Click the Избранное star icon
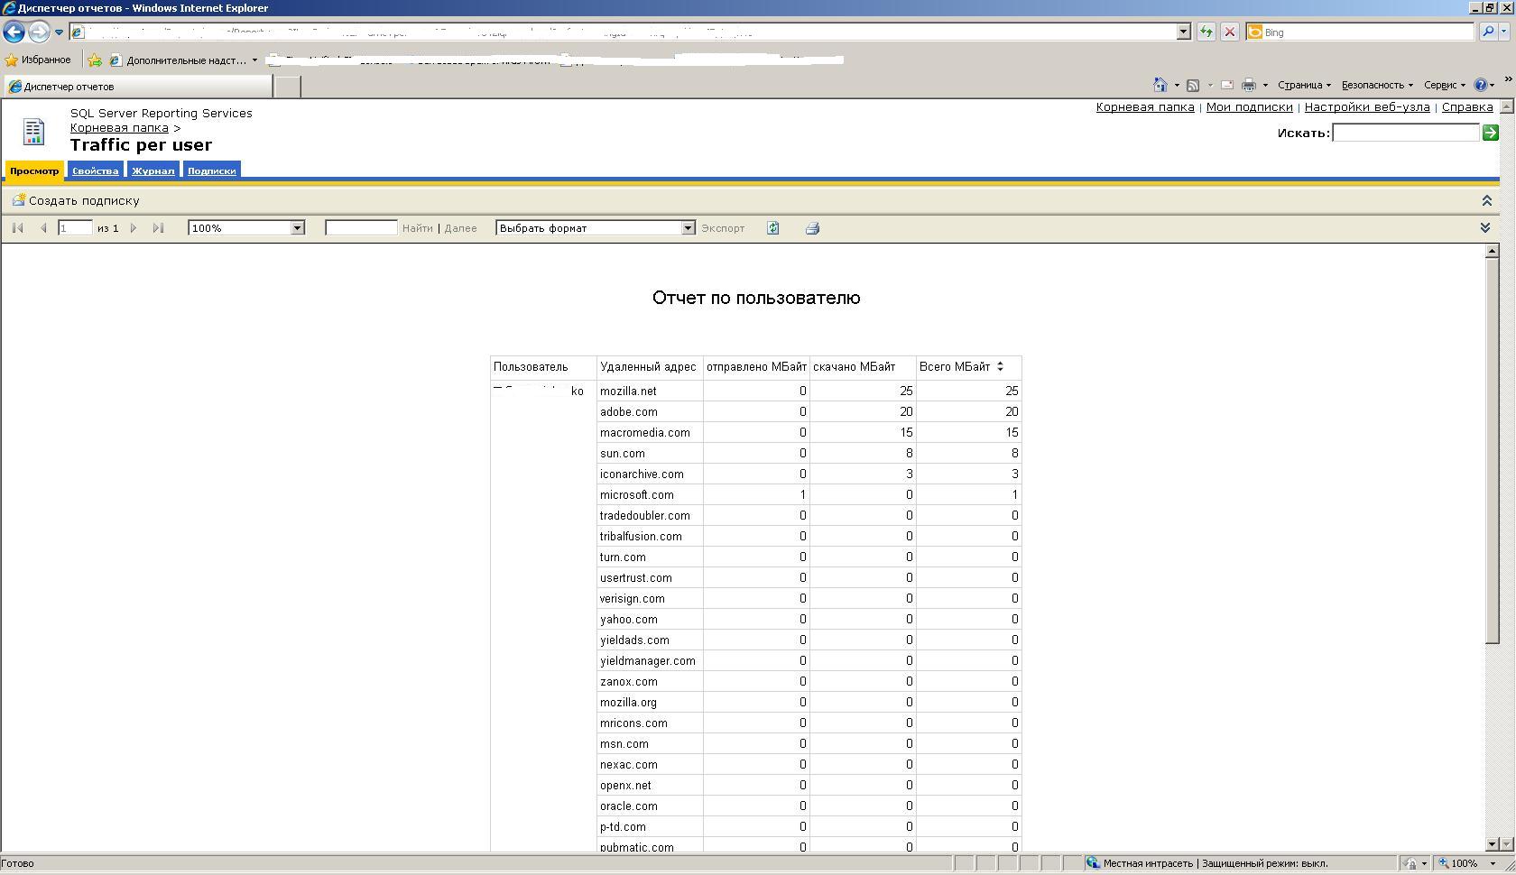 coord(10,60)
